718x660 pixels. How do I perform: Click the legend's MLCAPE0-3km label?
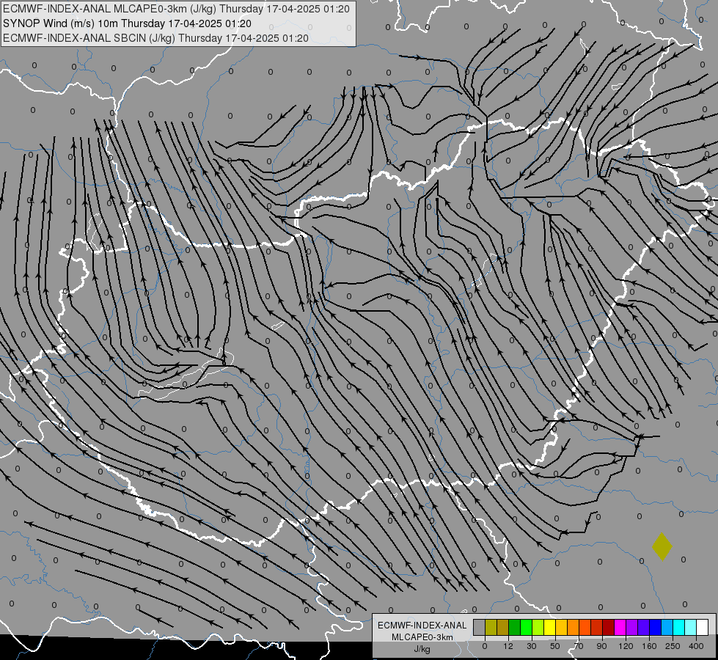(x=422, y=637)
